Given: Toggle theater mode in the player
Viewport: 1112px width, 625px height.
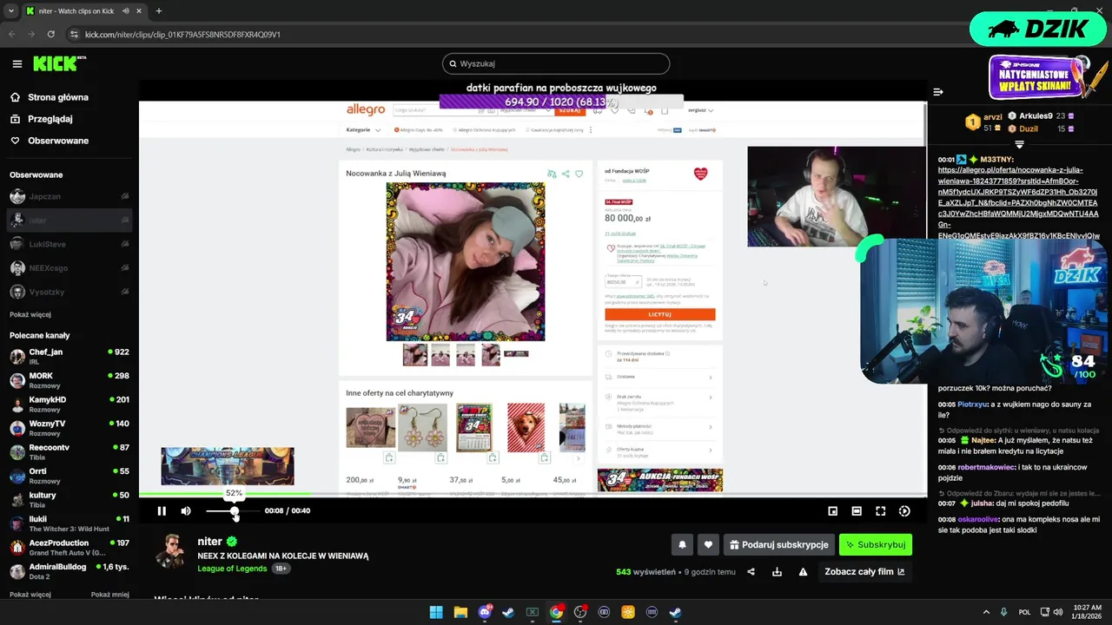Looking at the screenshot, I should point(857,511).
